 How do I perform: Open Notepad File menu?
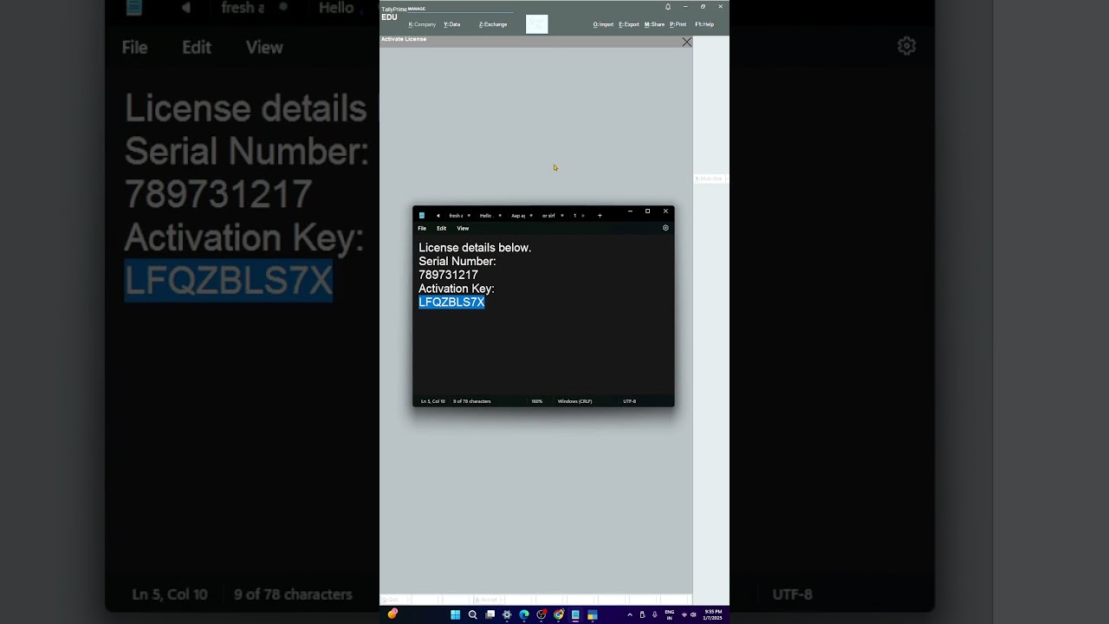(422, 229)
